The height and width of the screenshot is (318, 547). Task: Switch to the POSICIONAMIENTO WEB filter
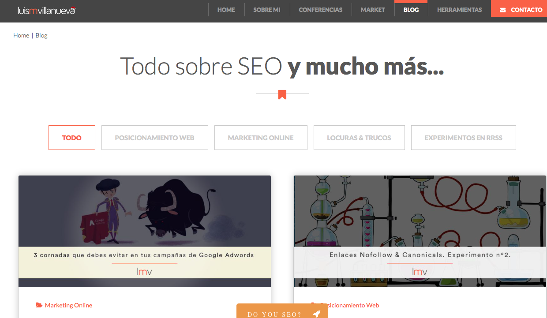point(154,137)
